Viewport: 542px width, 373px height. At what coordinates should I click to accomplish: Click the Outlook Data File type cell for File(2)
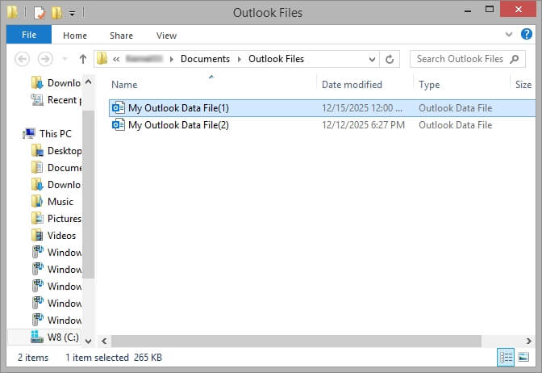click(x=455, y=125)
